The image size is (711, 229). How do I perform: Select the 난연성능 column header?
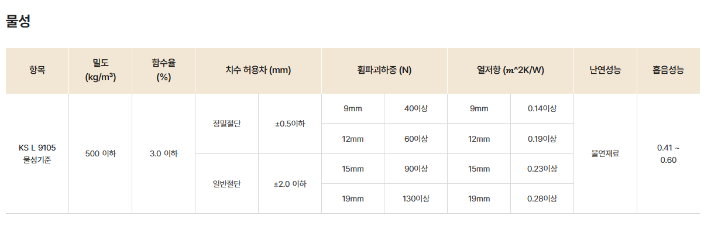(x=605, y=70)
